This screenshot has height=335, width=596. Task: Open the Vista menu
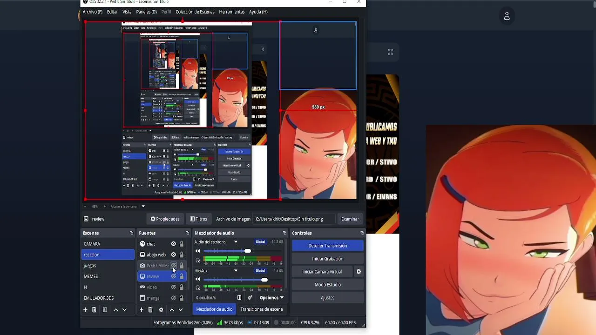click(x=127, y=12)
